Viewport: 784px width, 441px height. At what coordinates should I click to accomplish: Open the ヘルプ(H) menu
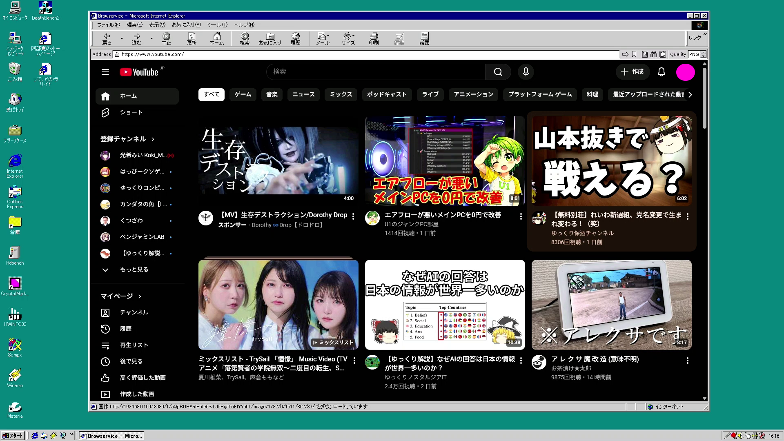click(244, 25)
